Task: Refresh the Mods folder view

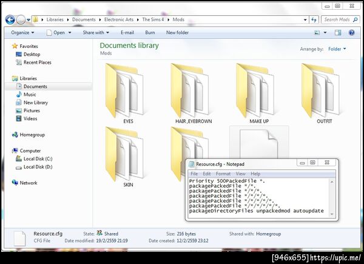Action: 314,20
